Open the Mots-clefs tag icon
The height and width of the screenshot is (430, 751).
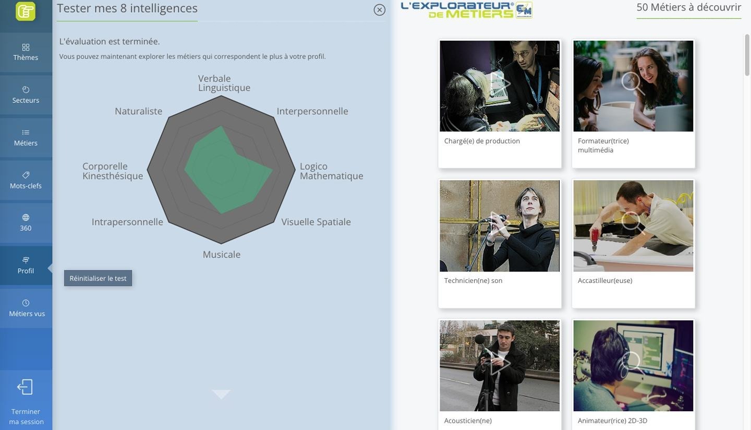26,175
